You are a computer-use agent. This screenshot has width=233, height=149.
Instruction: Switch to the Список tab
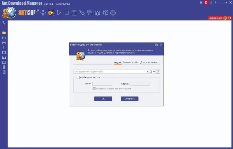click(127, 63)
